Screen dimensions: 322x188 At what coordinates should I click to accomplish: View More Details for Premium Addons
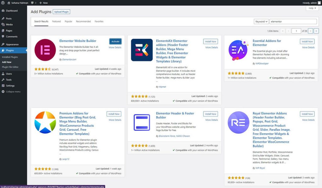(x=115, y=120)
